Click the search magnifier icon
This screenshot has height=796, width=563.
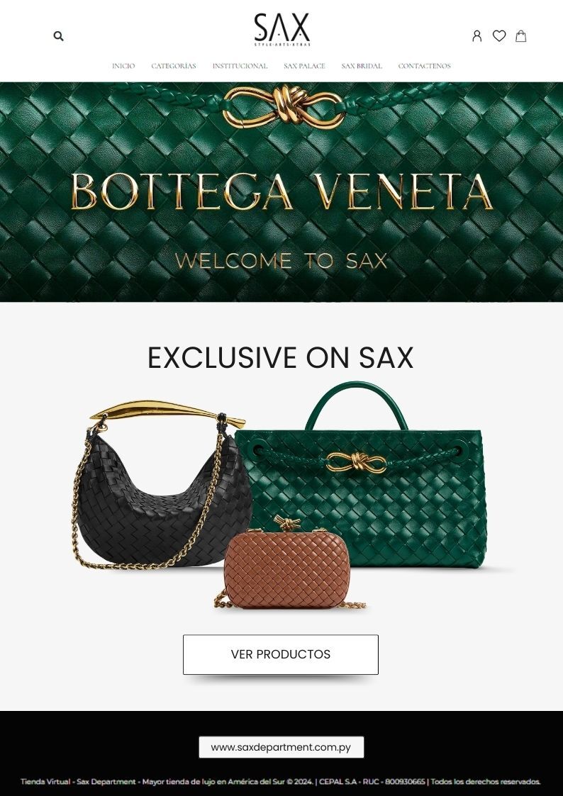(x=58, y=36)
